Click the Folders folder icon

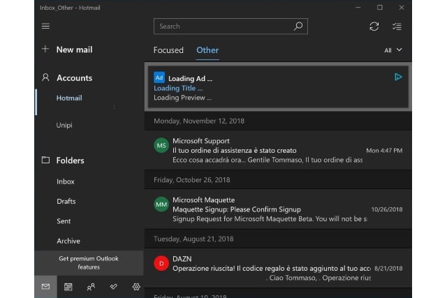click(45, 160)
